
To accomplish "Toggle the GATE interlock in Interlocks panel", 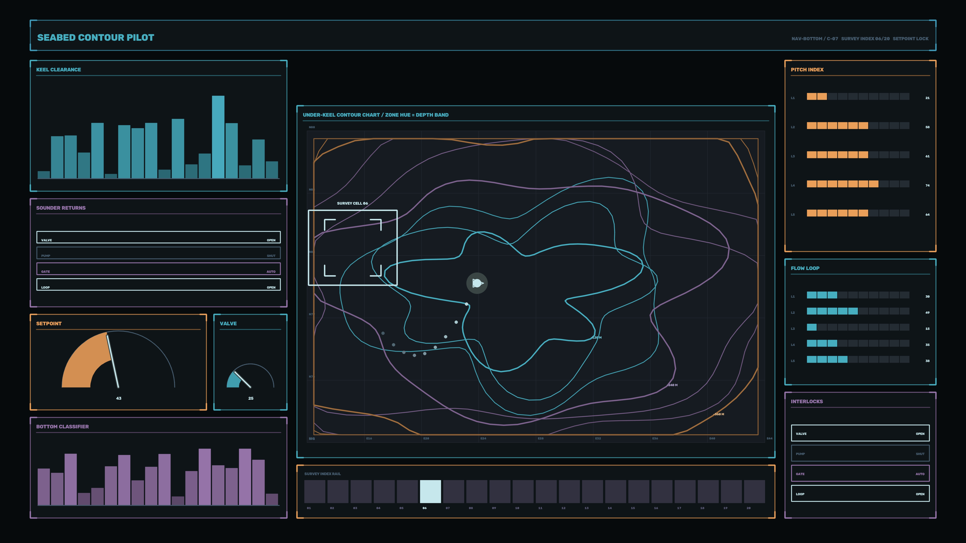I will coord(860,474).
